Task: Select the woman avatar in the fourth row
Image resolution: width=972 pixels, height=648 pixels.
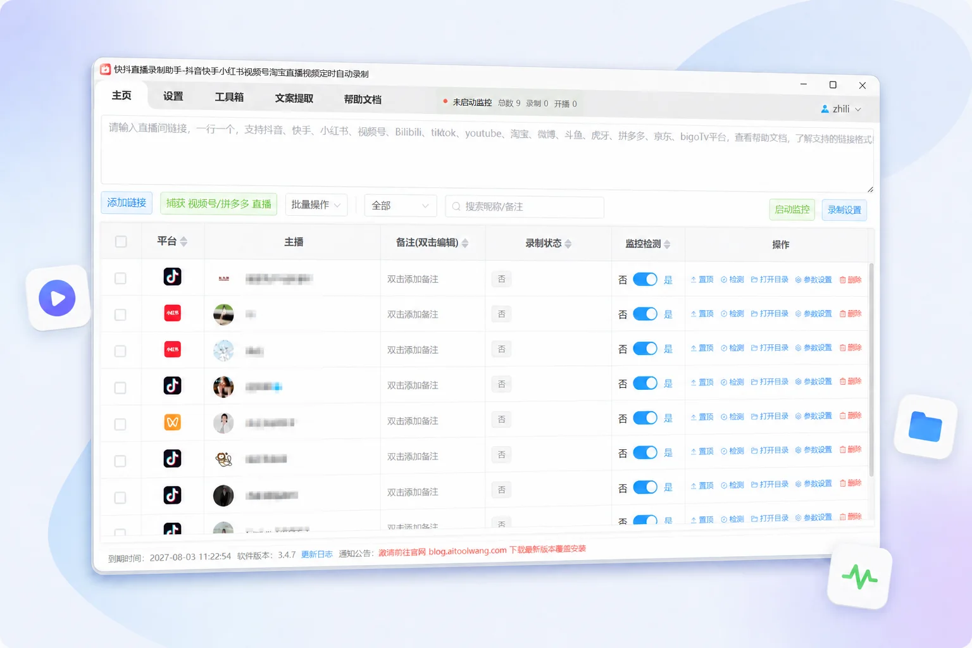Action: point(223,387)
